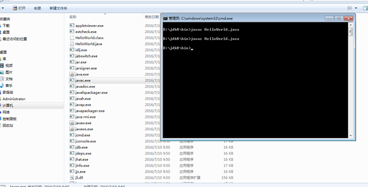Select the jli.dll file icon
This screenshot has height=187, width=368.
tap(72, 178)
